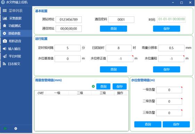The width and height of the screenshot is (195, 134).
Task: Click the 二级 column header
Action: click(80, 93)
